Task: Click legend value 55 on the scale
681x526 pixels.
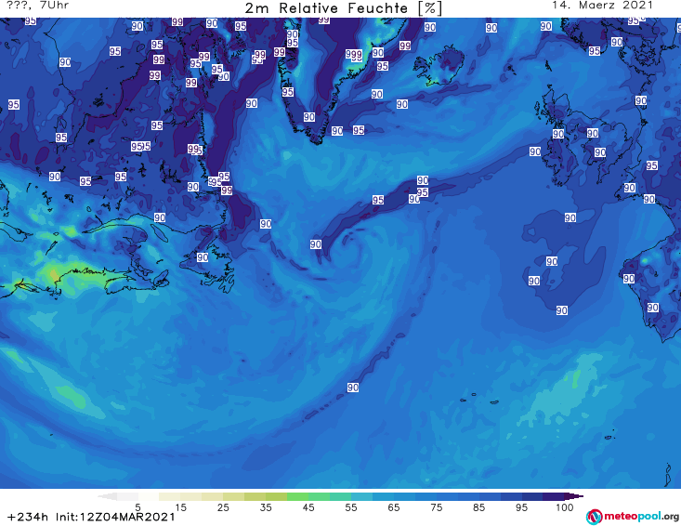Action: (351, 507)
